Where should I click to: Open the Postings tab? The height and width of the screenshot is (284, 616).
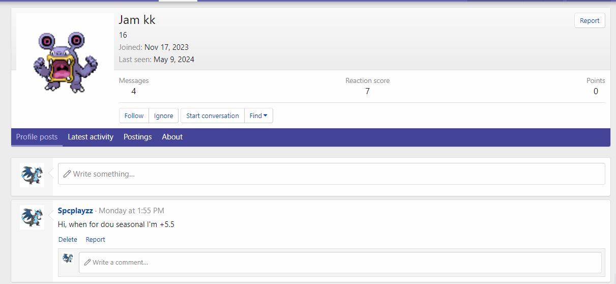pyautogui.click(x=137, y=137)
